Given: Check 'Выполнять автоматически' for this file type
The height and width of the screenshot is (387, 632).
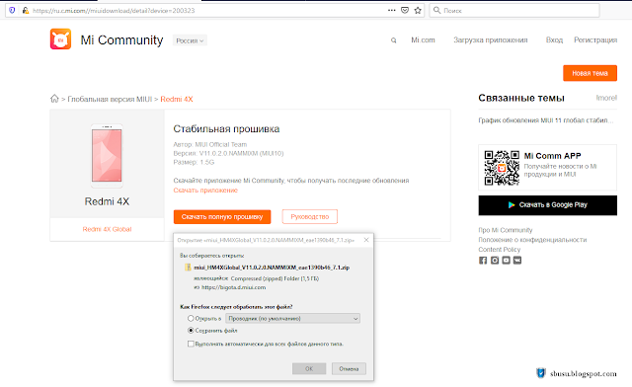Looking at the screenshot, I should tap(191, 344).
